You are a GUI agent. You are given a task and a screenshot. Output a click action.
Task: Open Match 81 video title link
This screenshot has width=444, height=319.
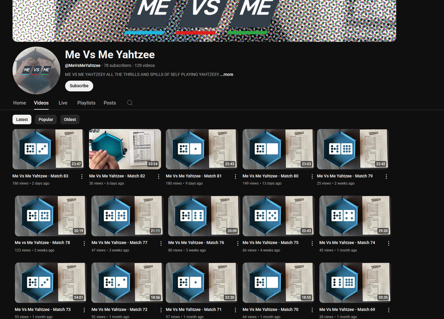pyautogui.click(x=194, y=176)
